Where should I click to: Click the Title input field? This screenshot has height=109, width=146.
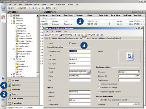pyautogui.click(x=80, y=55)
